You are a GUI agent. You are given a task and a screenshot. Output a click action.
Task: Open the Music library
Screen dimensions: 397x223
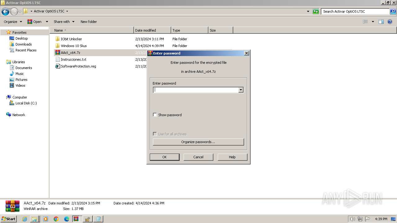[x=20, y=74]
